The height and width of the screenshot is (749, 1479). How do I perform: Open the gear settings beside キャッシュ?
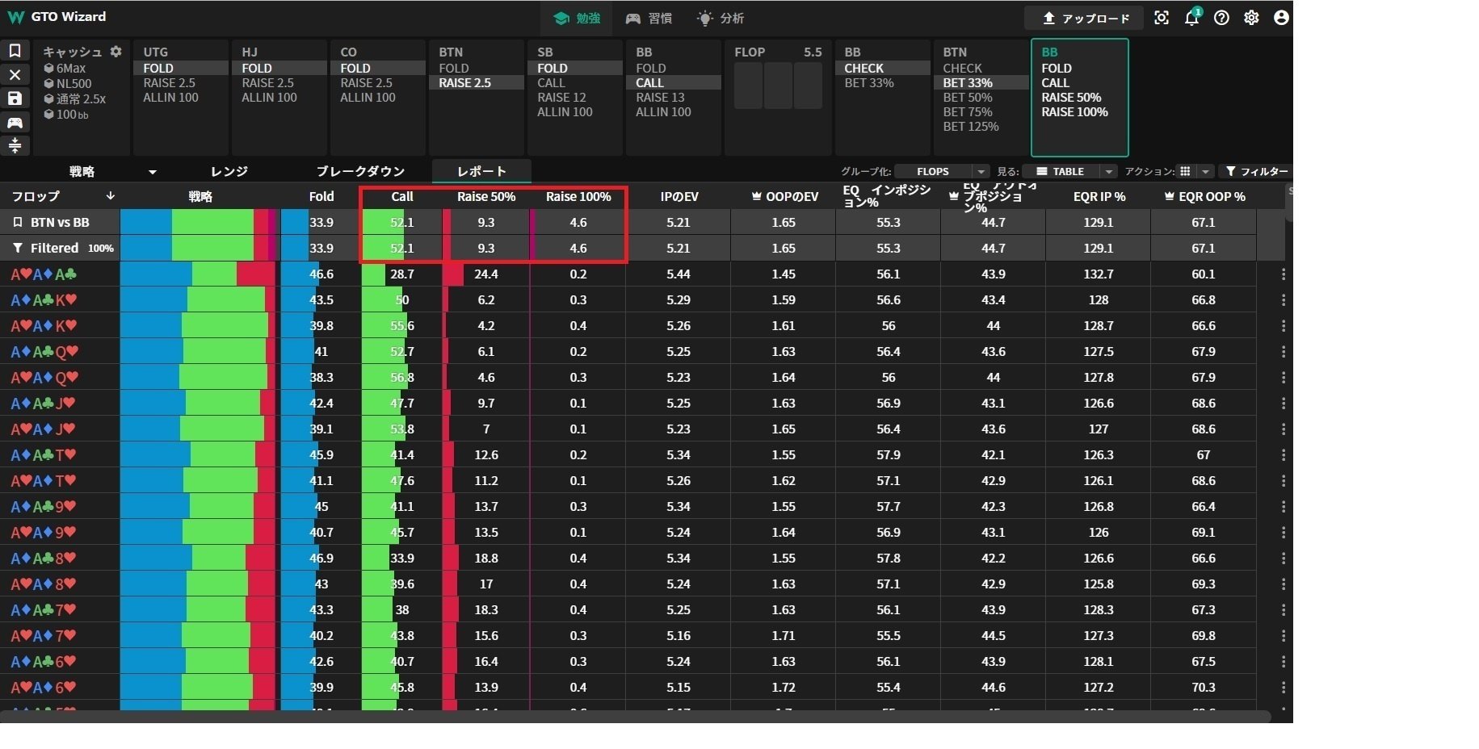tap(116, 52)
